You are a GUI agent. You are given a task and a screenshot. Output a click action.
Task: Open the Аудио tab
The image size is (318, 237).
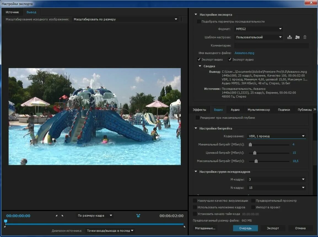pyautogui.click(x=235, y=110)
